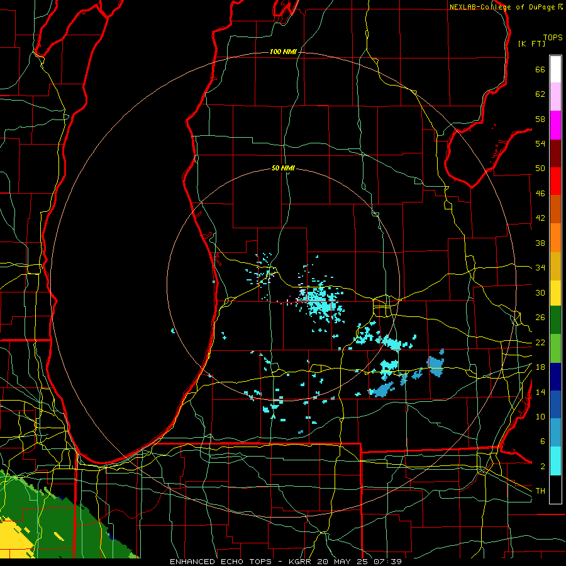Click the '50 NMI' range ring label
566x566 pixels.
pyautogui.click(x=283, y=168)
